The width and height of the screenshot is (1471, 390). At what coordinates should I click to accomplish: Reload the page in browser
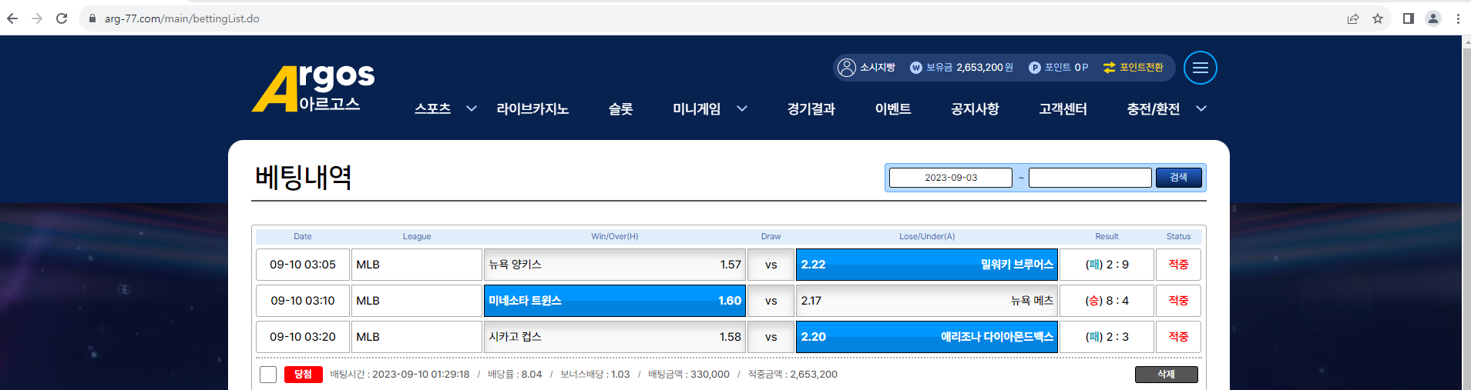pyautogui.click(x=62, y=18)
